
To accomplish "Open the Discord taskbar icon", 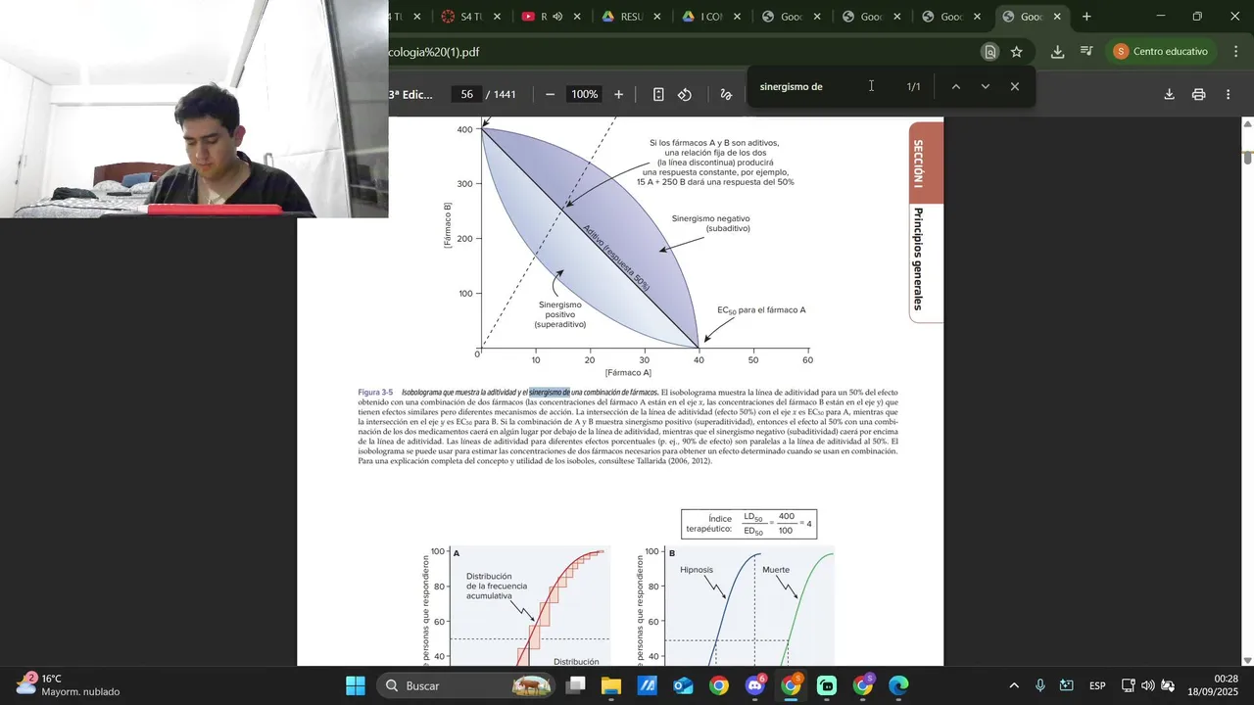I will (755, 685).
